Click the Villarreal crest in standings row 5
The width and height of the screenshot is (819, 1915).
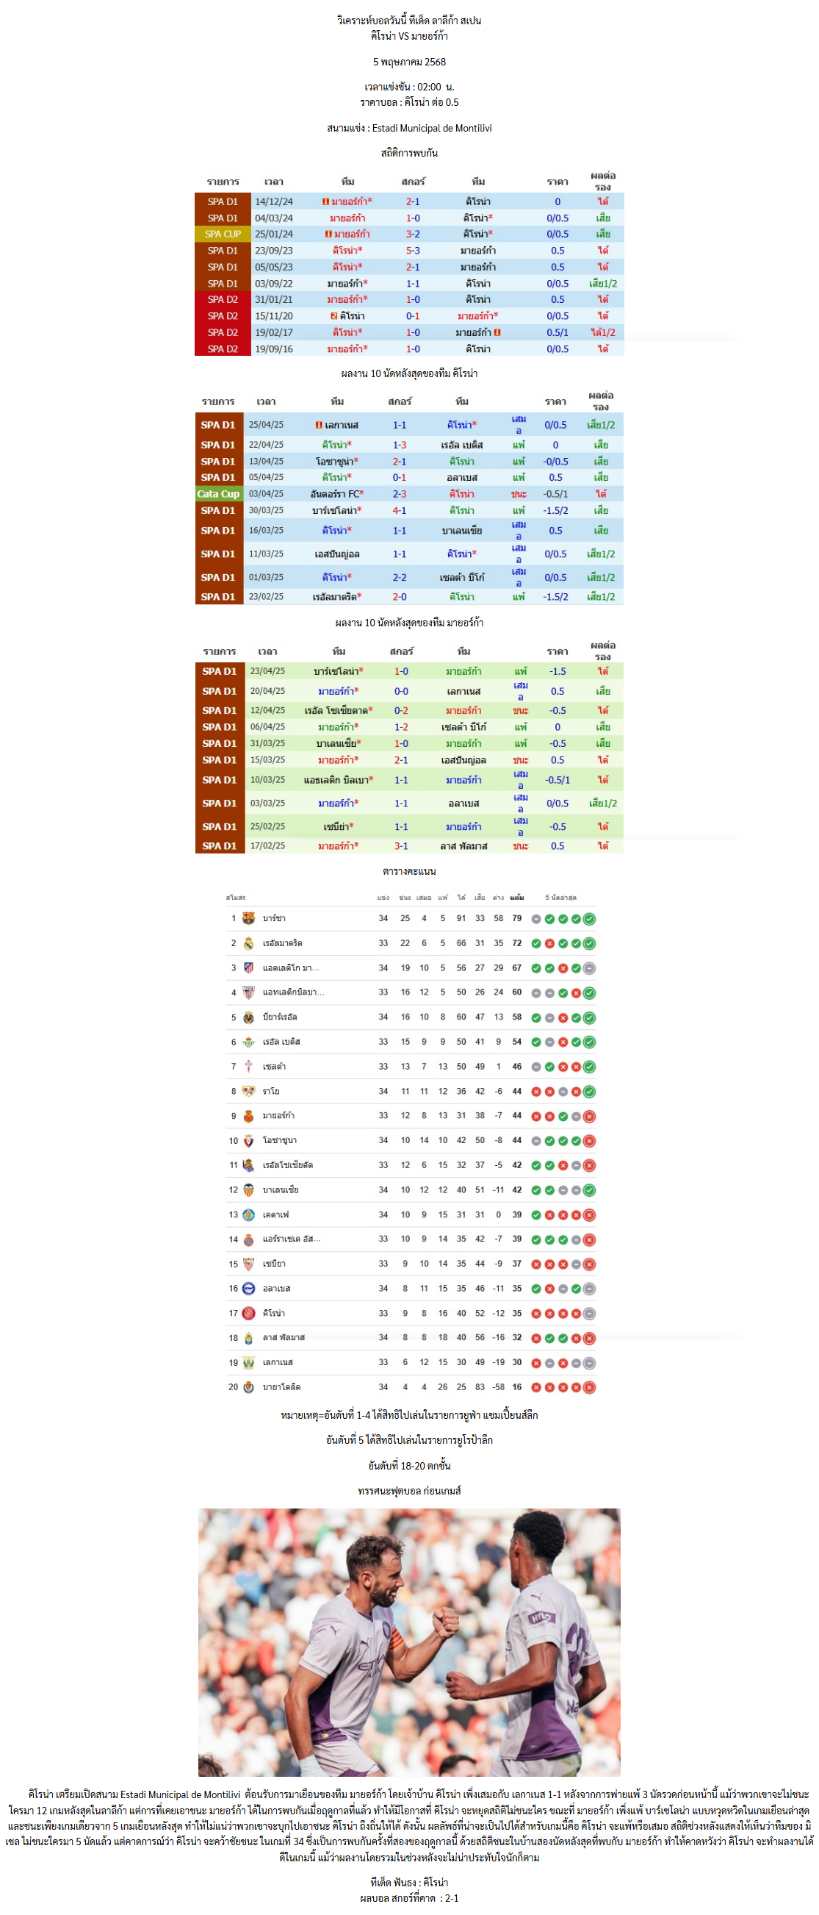[x=249, y=1017]
